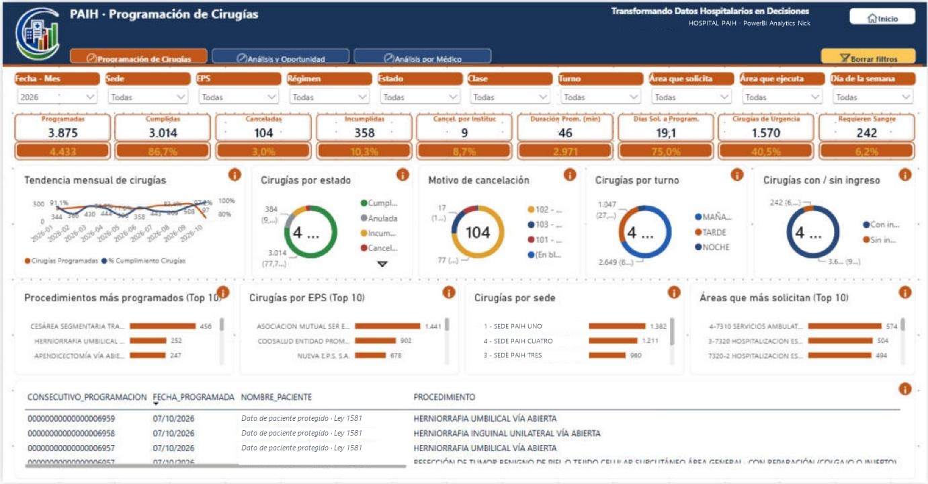Open the Sede filter dropdown
Image resolution: width=928 pixels, height=484 pixels.
coord(148,97)
